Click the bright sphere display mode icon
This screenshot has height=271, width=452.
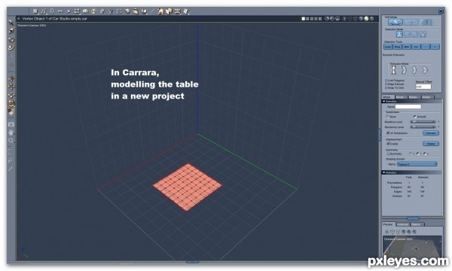coord(366,19)
